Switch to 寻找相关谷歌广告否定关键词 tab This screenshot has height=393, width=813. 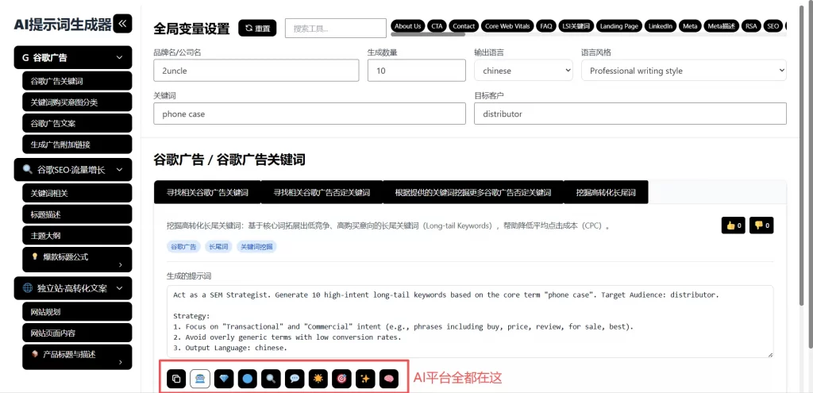coord(322,192)
